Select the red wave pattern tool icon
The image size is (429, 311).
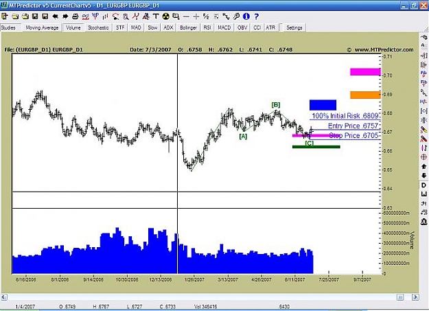(136, 16)
